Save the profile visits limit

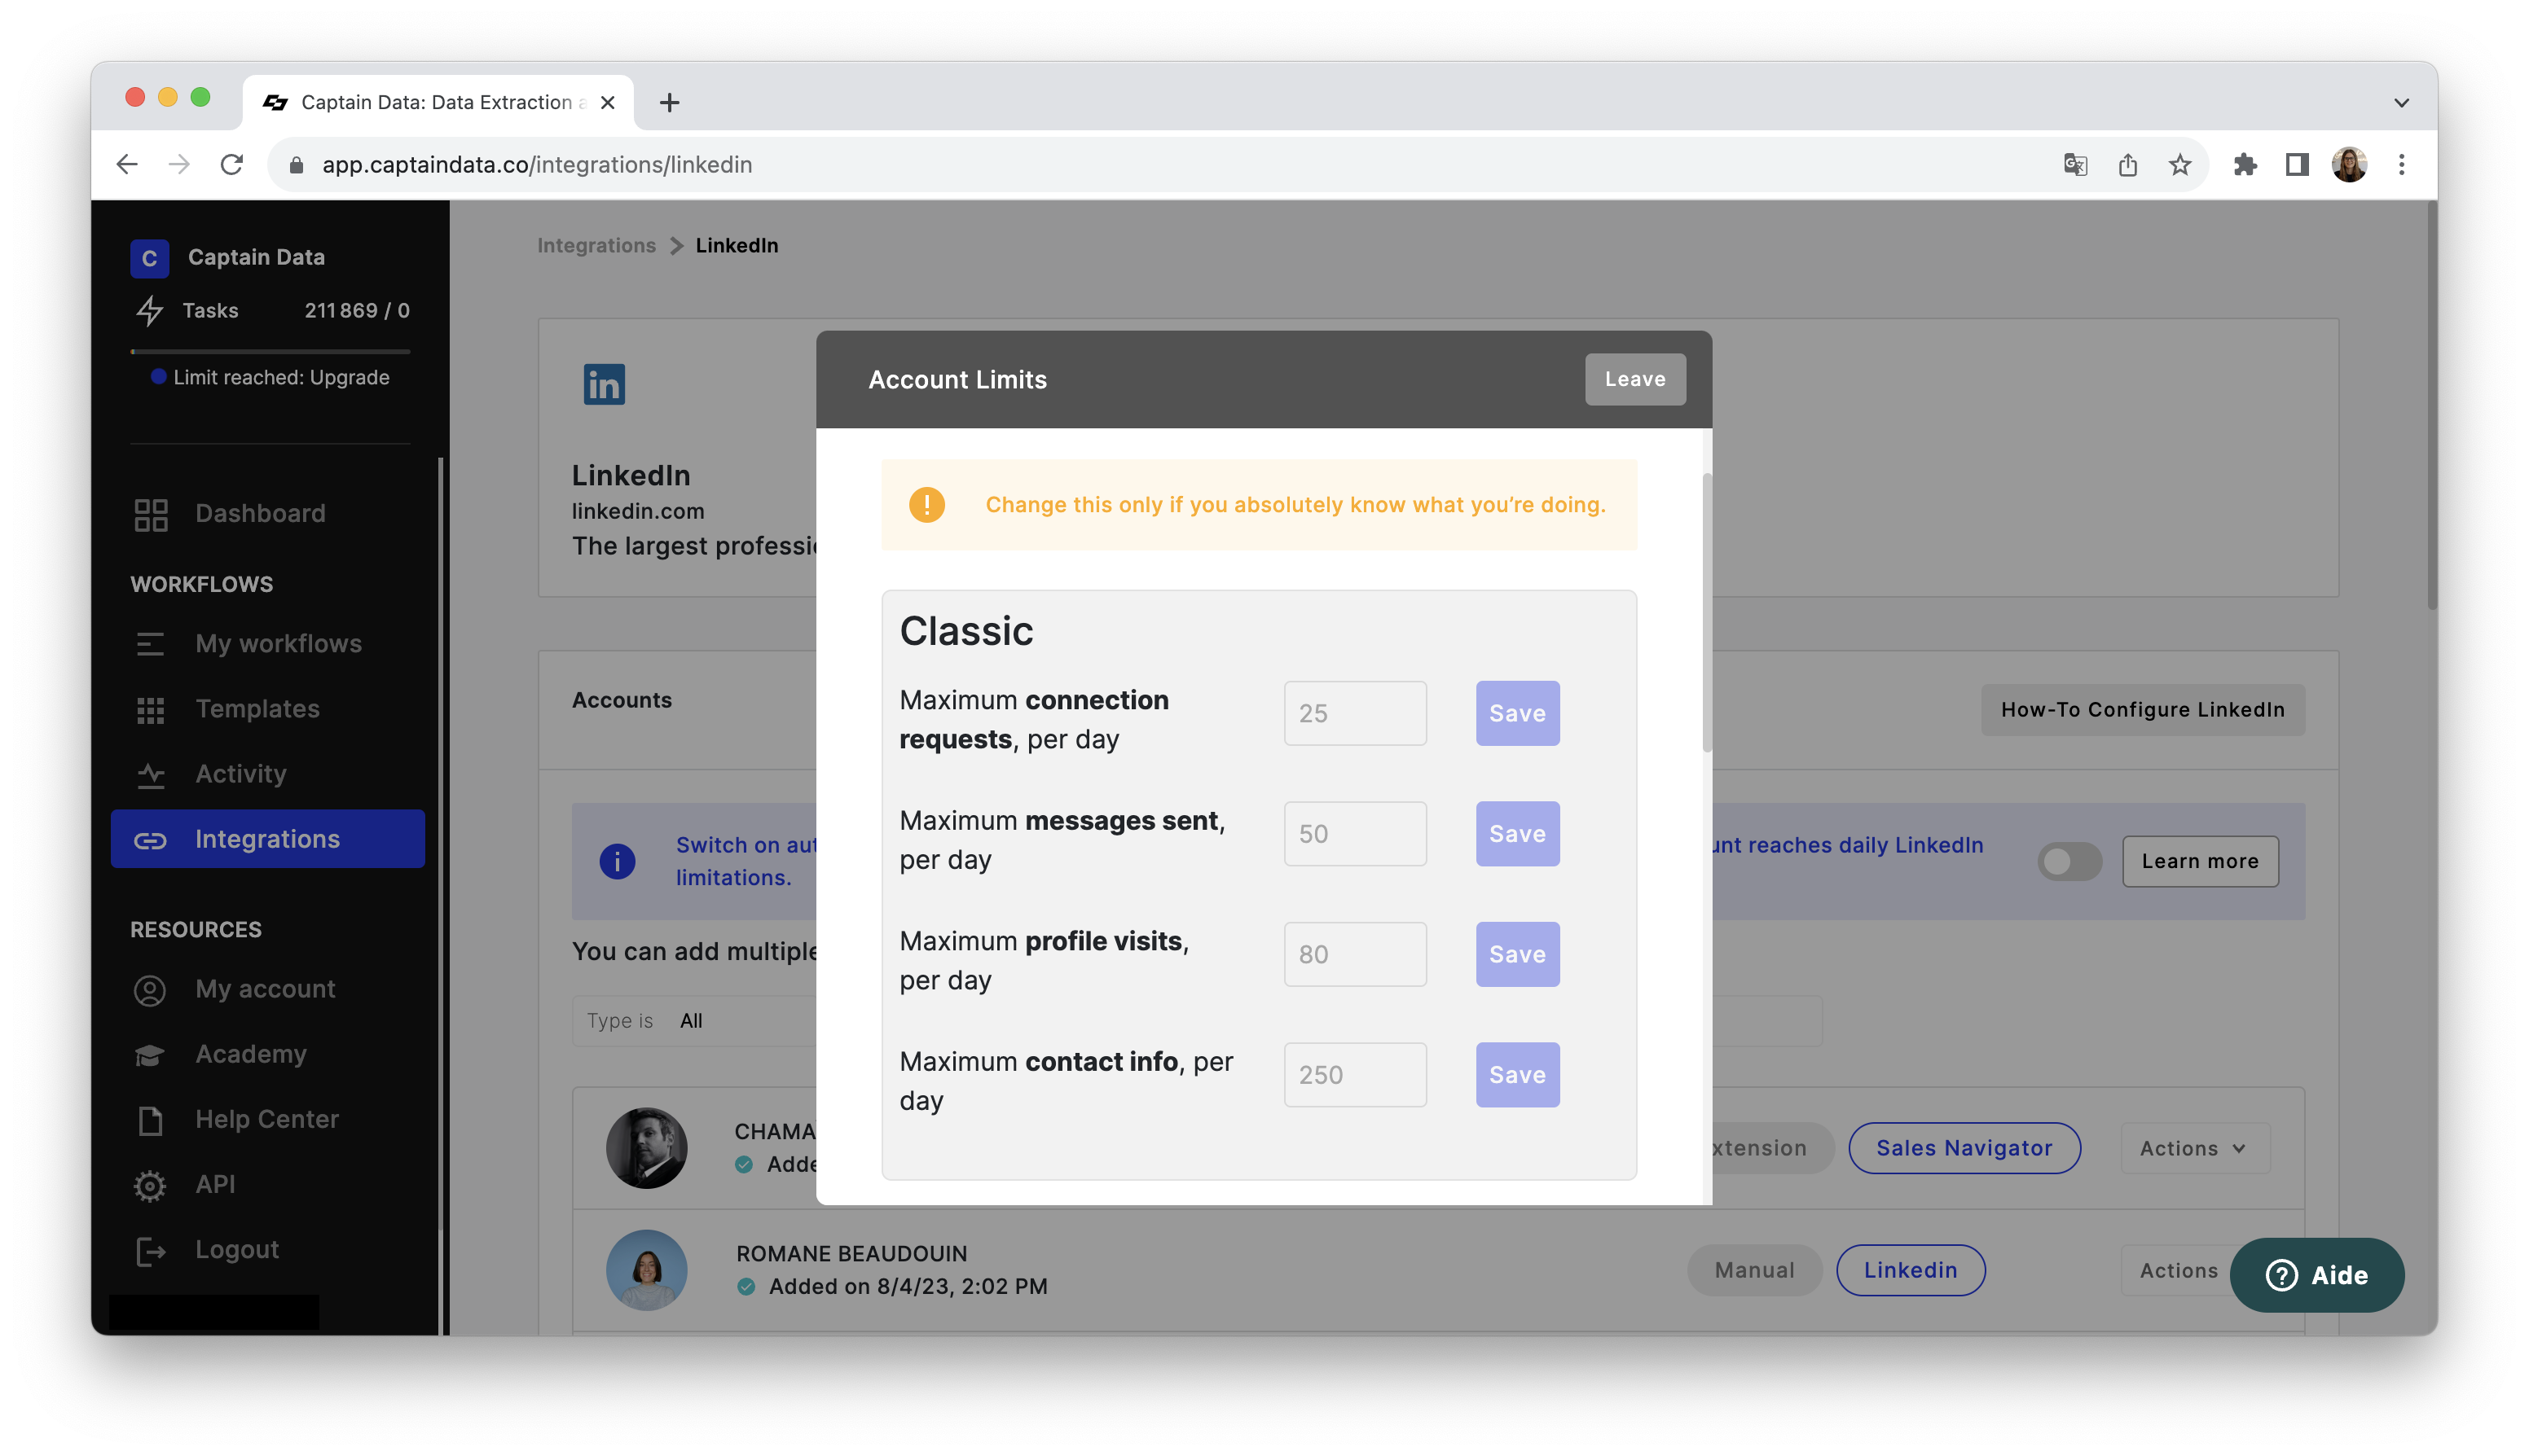[x=1516, y=954]
